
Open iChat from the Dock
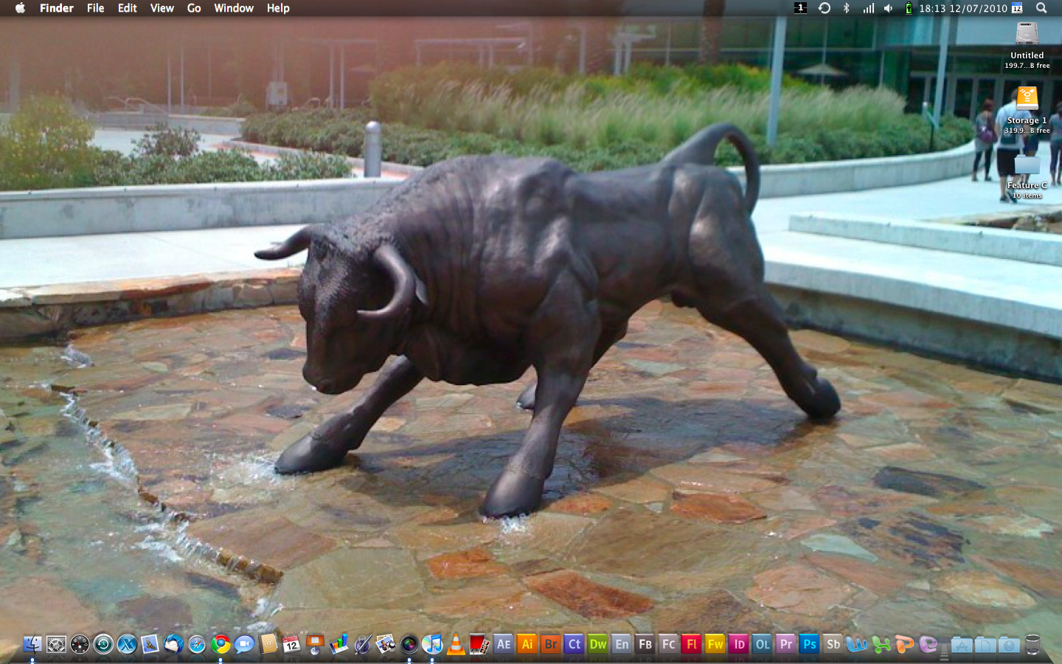(244, 644)
